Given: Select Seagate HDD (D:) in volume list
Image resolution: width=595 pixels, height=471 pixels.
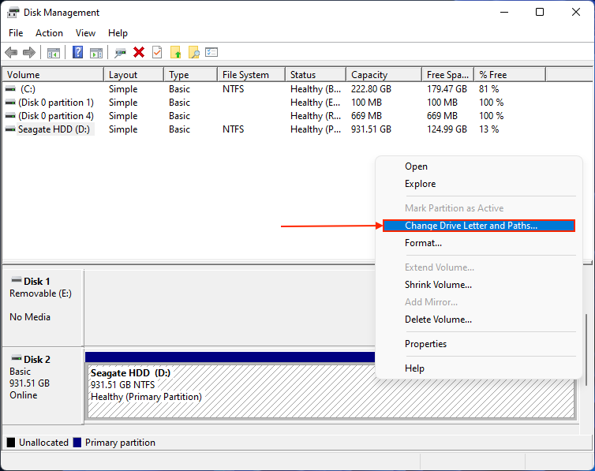Looking at the screenshot, I should (x=54, y=129).
